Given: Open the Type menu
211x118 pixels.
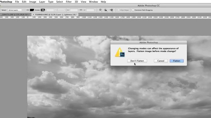Looking at the screenshot, I should pos(50,2).
